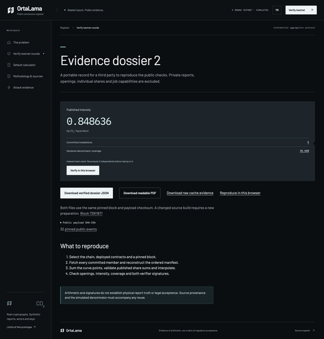Click the home icon beside The problem
The width and height of the screenshot is (324, 339).
9,43
